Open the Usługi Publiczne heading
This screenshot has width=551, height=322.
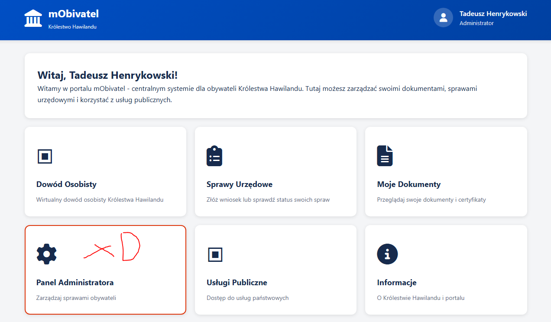237,283
